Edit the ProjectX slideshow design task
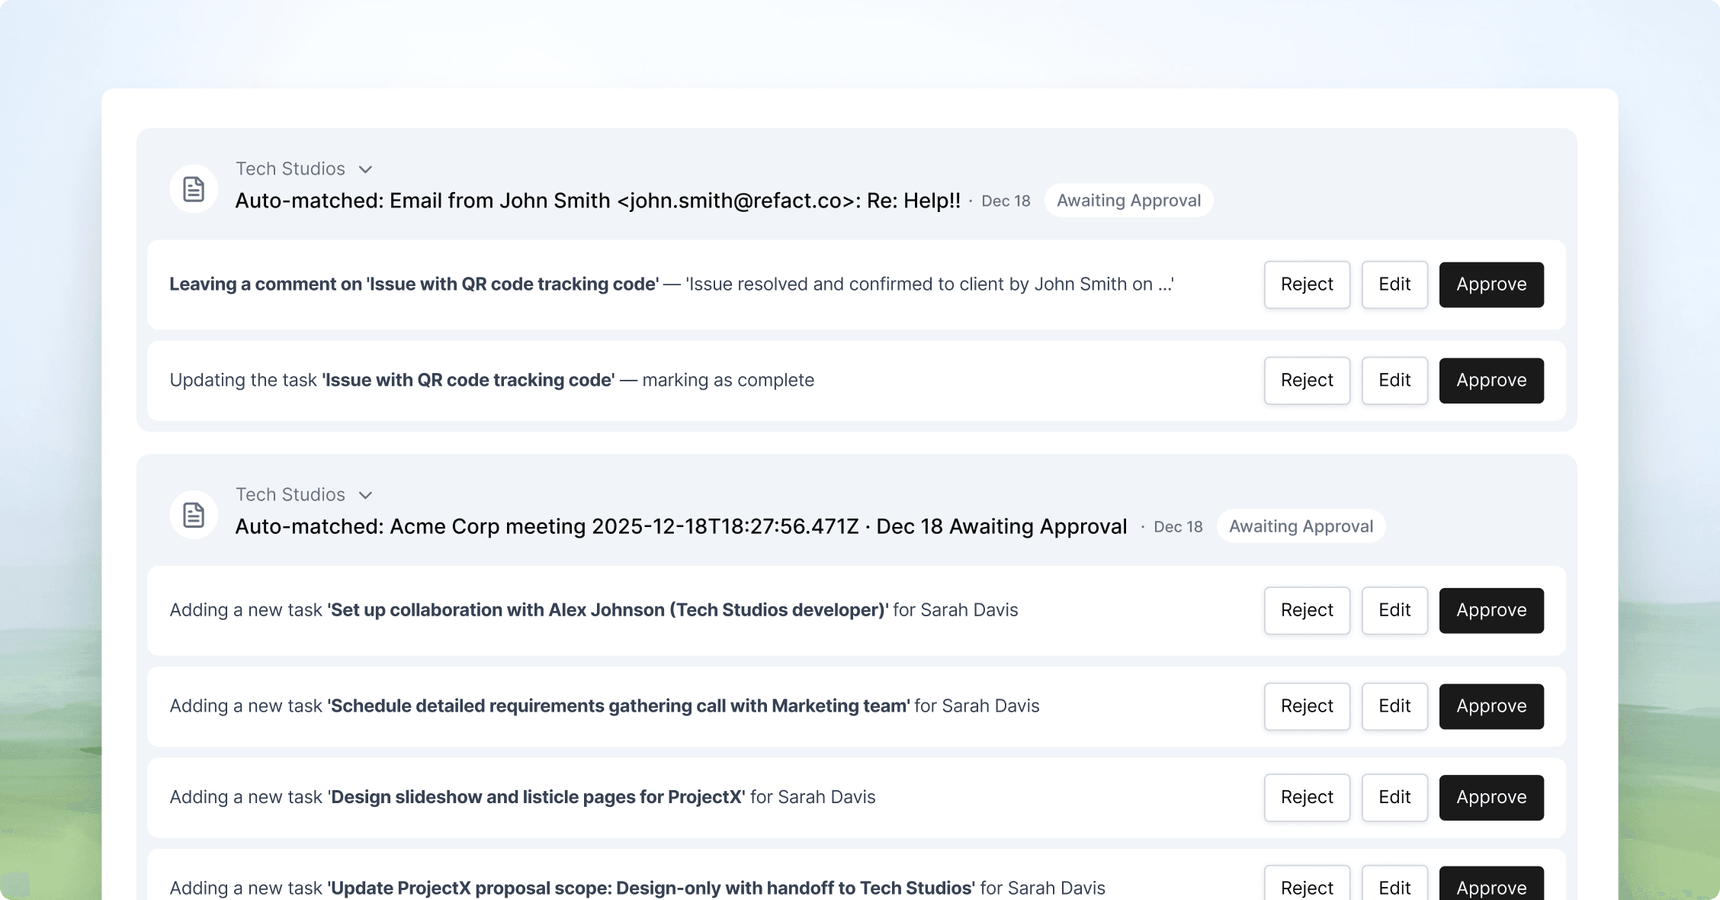 pyautogui.click(x=1394, y=797)
